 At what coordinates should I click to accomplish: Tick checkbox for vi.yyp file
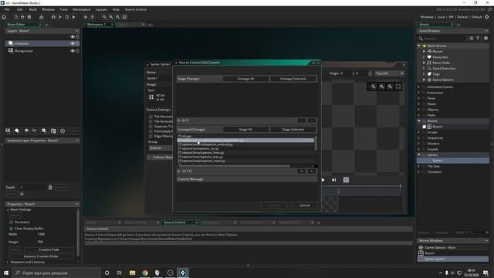[180, 136]
